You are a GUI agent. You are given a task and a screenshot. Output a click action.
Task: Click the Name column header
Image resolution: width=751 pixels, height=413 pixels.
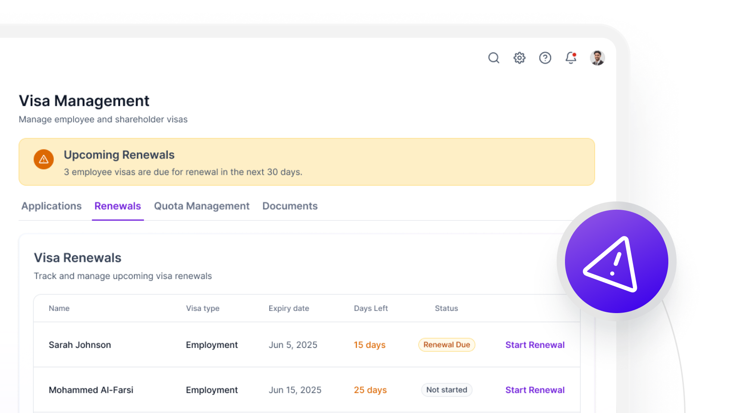pos(59,308)
